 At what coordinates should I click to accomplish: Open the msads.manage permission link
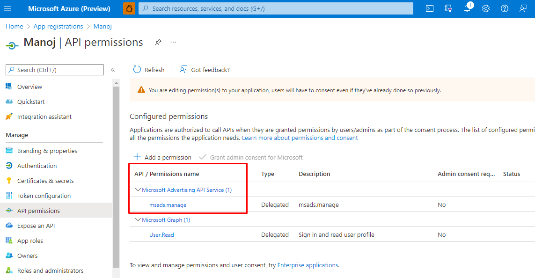168,205
